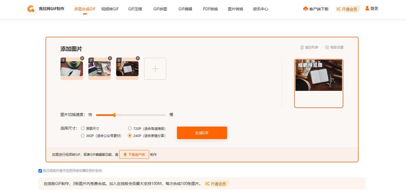
Task: Select the 原图尺寸 radio option
Action: [83, 129]
